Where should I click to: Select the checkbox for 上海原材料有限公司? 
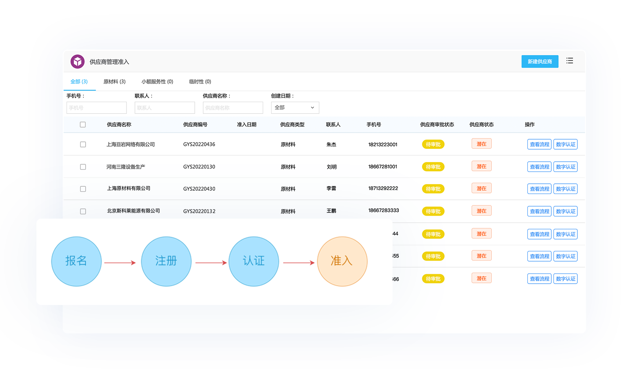point(83,189)
